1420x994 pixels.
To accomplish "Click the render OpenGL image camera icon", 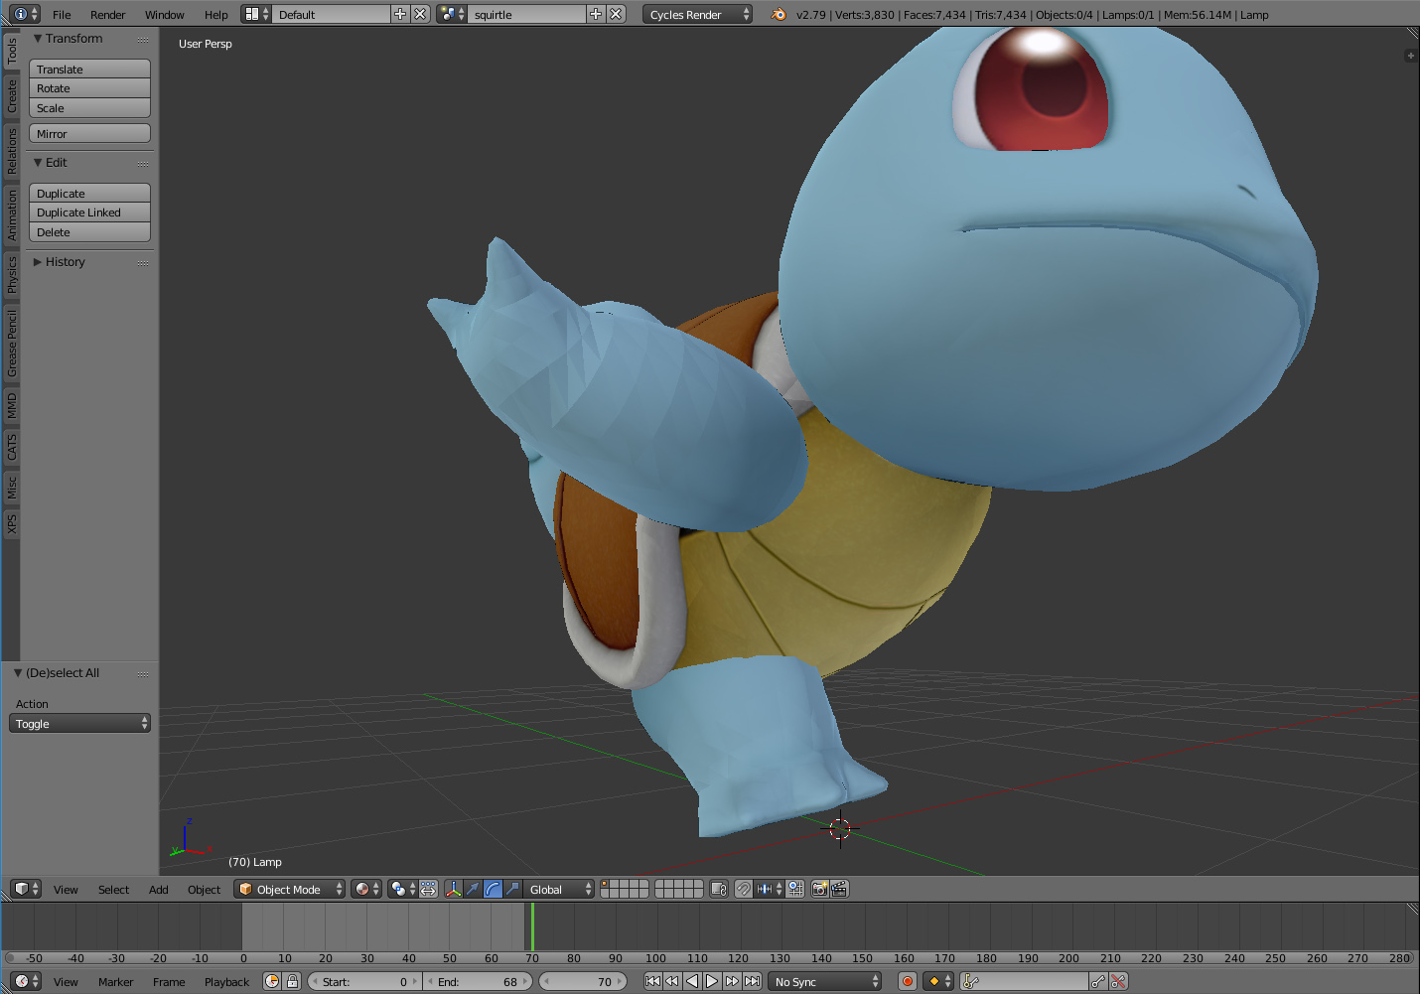I will point(819,889).
